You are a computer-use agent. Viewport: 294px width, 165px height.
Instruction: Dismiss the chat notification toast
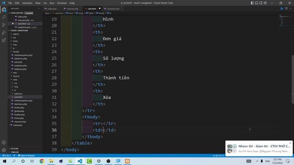pos(290,143)
